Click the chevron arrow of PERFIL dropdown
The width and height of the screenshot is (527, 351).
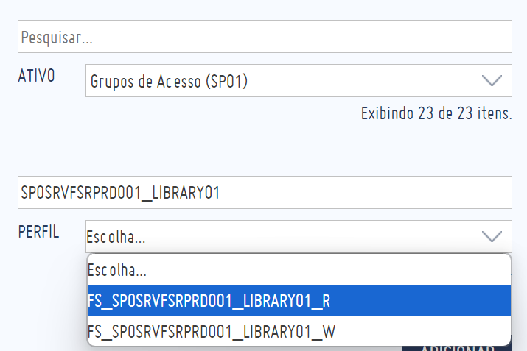[492, 236]
